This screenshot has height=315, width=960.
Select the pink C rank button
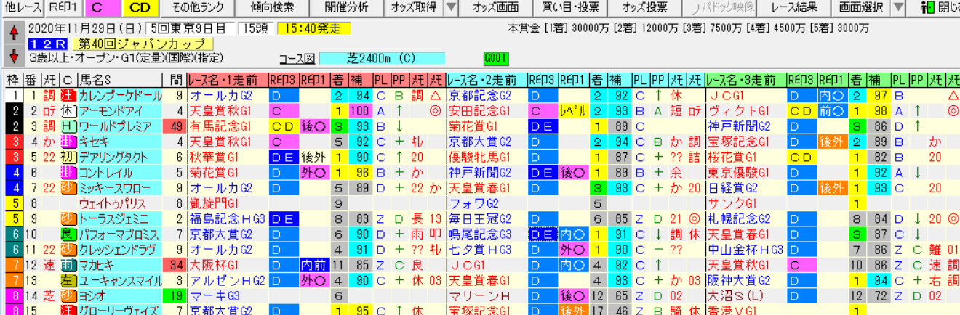pyautogui.click(x=102, y=8)
